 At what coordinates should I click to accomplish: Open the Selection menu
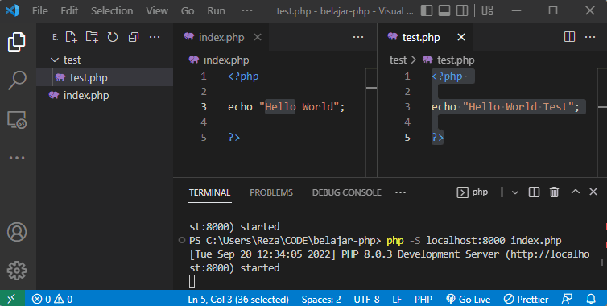[112, 10]
